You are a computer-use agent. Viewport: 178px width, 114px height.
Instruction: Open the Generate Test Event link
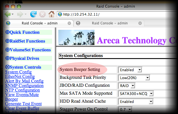point(23,104)
